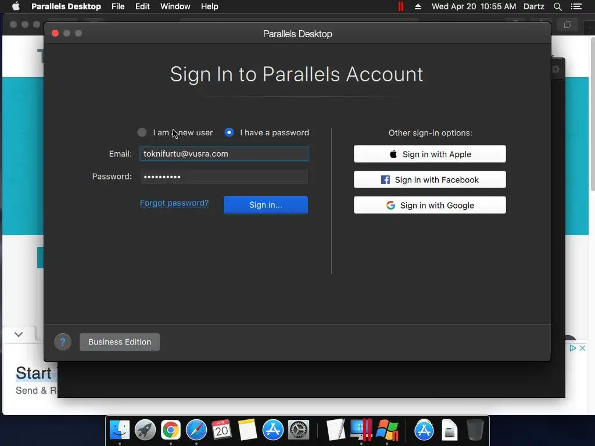Click the tabs overview icon in the browser window
Viewport: 595px width, 446px height.
(567, 24)
